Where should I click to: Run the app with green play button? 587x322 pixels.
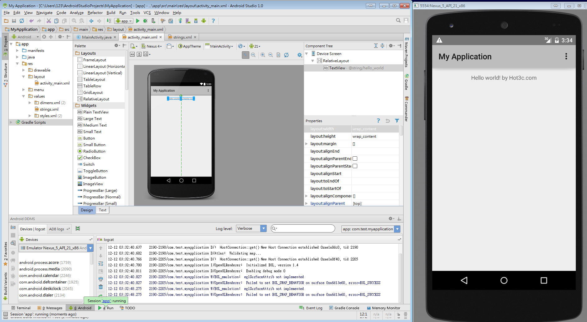point(138,21)
